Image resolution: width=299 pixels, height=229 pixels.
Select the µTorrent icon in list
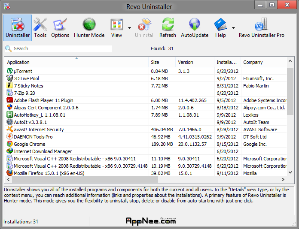pos(10,71)
